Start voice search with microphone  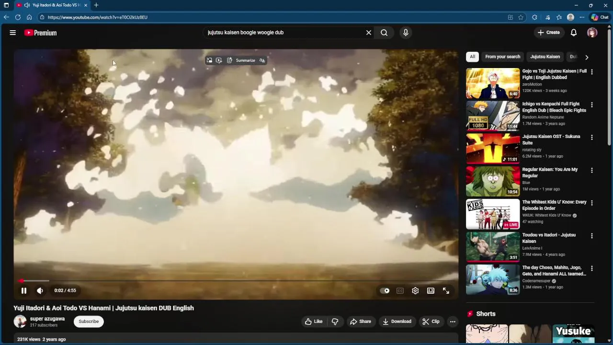(406, 33)
